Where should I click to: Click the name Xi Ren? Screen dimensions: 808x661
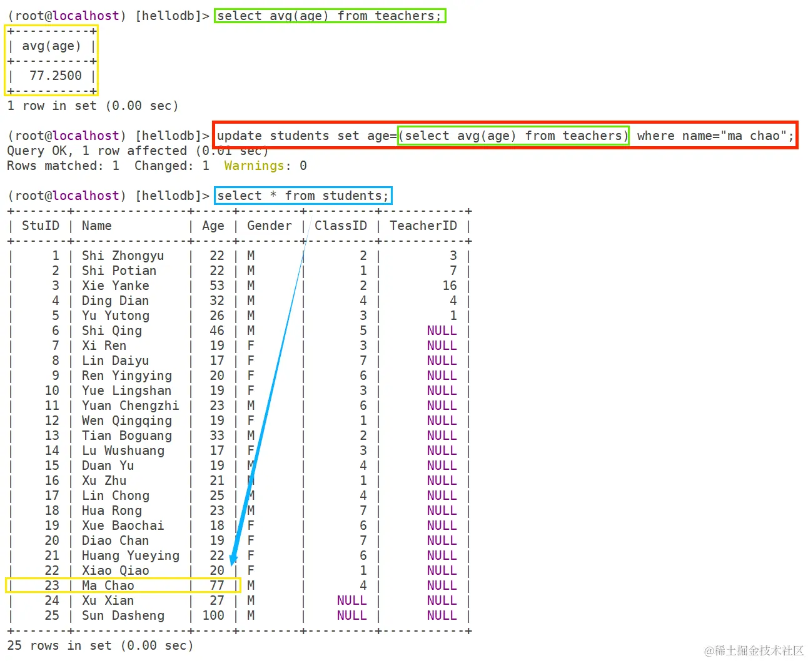coord(104,345)
